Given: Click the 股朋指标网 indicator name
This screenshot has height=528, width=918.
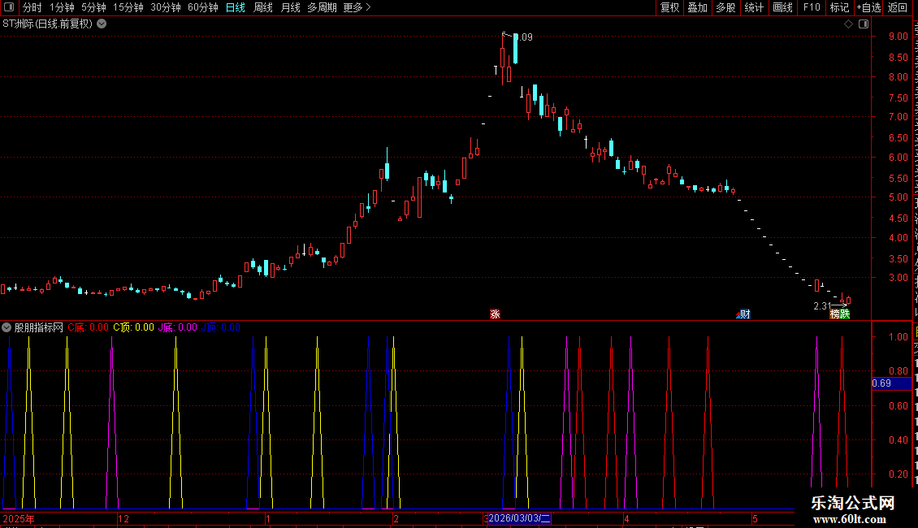Looking at the screenshot, I should pyautogui.click(x=39, y=327).
